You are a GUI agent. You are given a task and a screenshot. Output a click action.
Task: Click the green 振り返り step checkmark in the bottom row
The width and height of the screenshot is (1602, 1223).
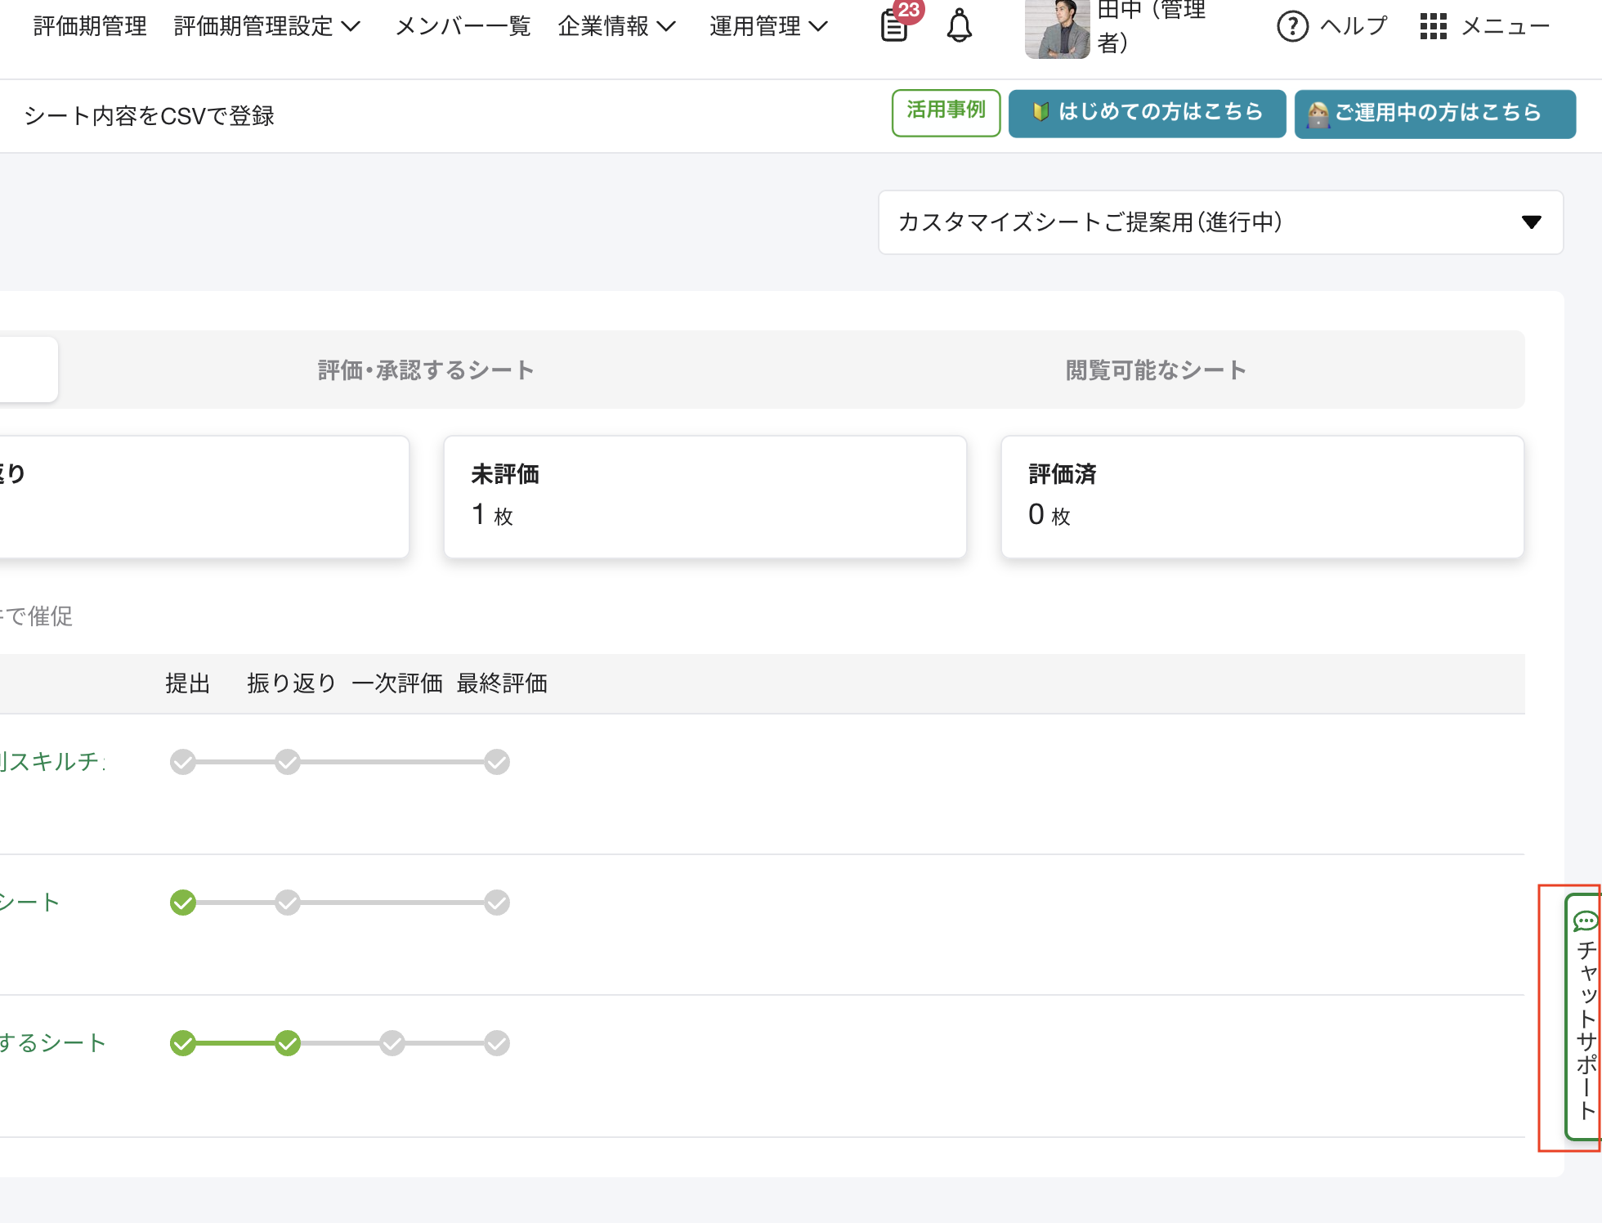(288, 1043)
